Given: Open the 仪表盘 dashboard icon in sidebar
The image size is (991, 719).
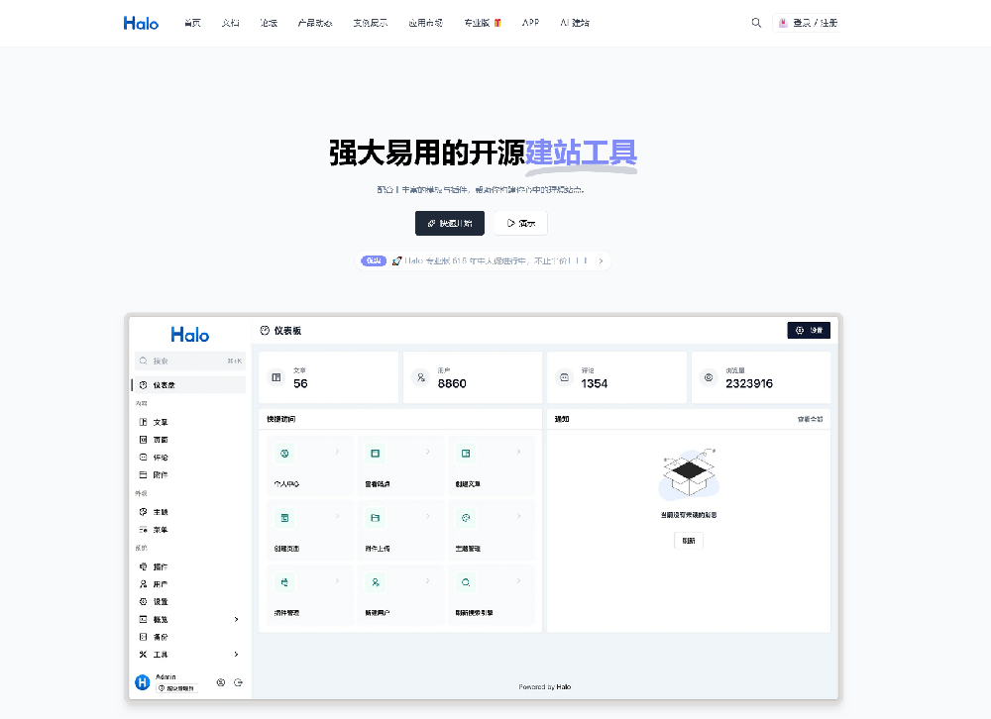Looking at the screenshot, I should (x=143, y=385).
